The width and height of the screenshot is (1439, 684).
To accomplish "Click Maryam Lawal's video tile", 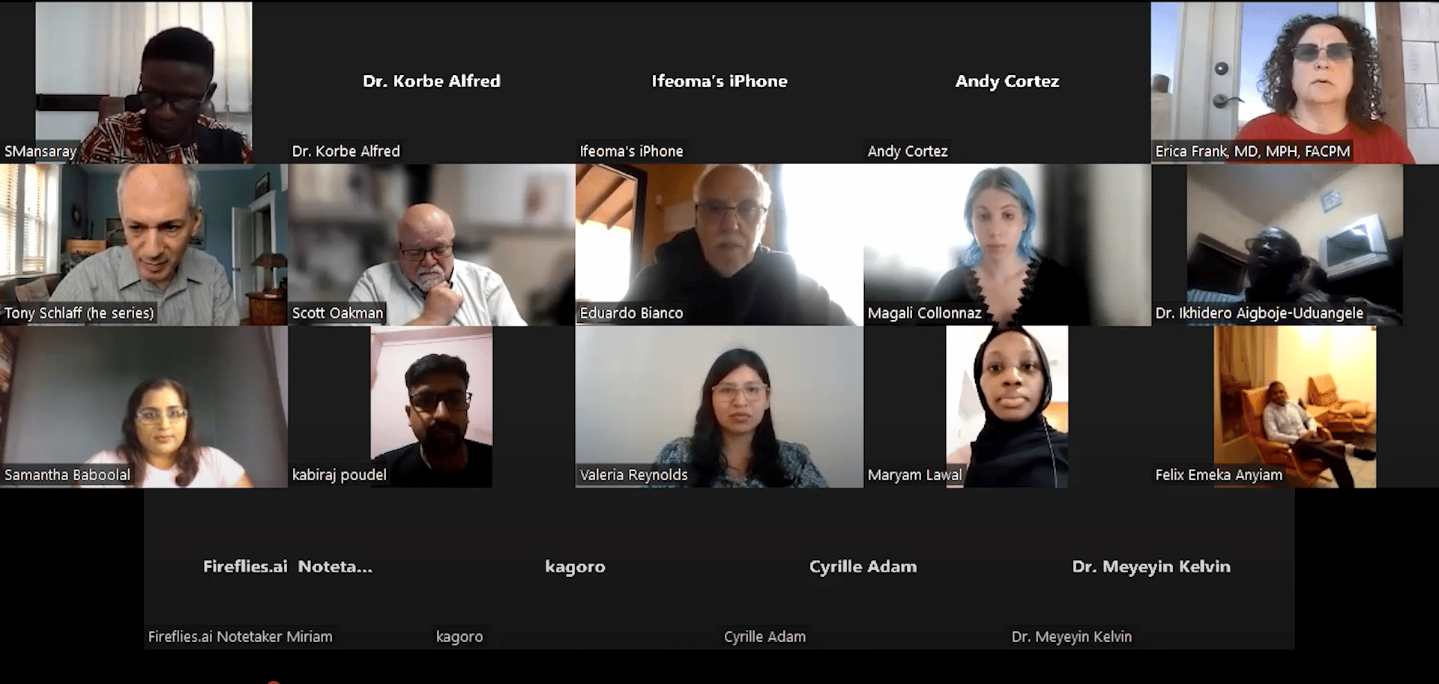I will click(1007, 407).
